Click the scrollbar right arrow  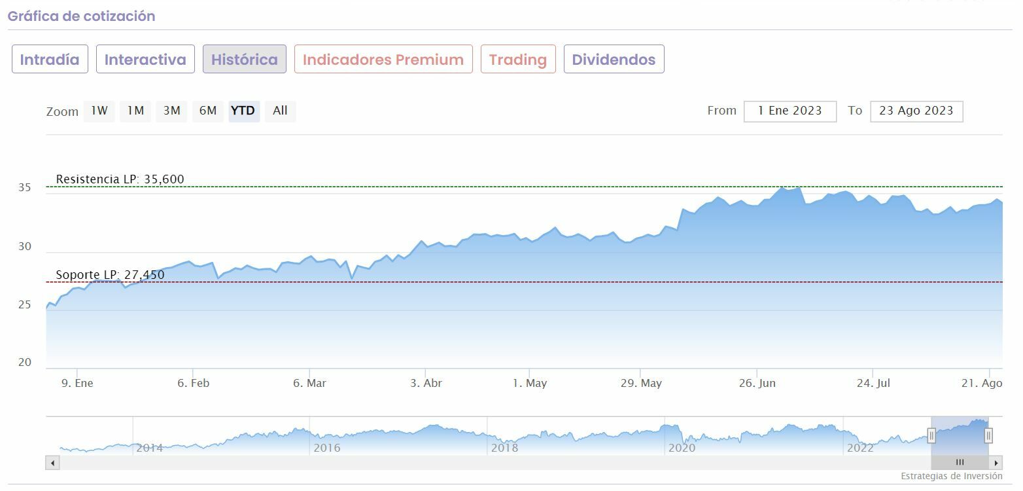(x=996, y=463)
